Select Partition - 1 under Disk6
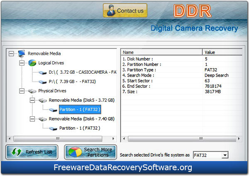 click(x=80, y=128)
